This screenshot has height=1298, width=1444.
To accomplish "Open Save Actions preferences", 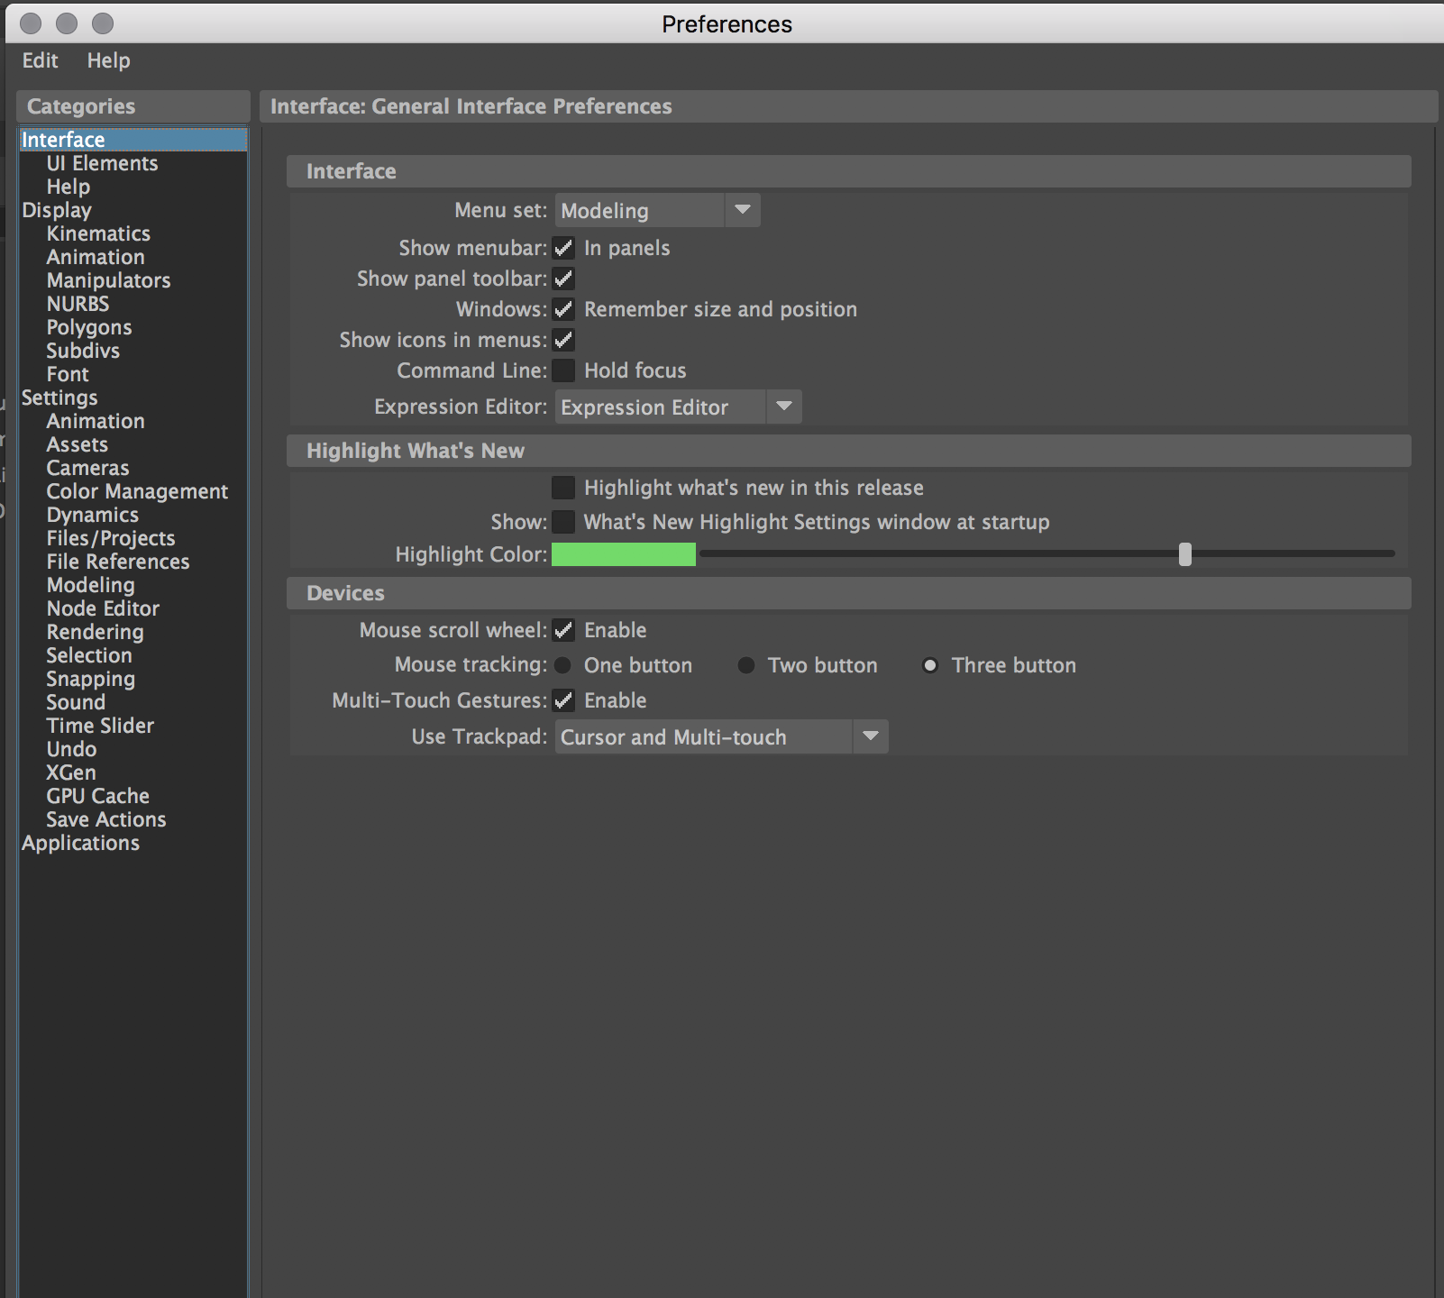I will coord(105,819).
